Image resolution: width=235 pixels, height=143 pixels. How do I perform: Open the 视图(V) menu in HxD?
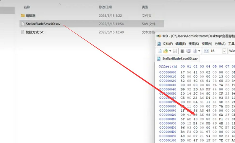(x=207, y=44)
